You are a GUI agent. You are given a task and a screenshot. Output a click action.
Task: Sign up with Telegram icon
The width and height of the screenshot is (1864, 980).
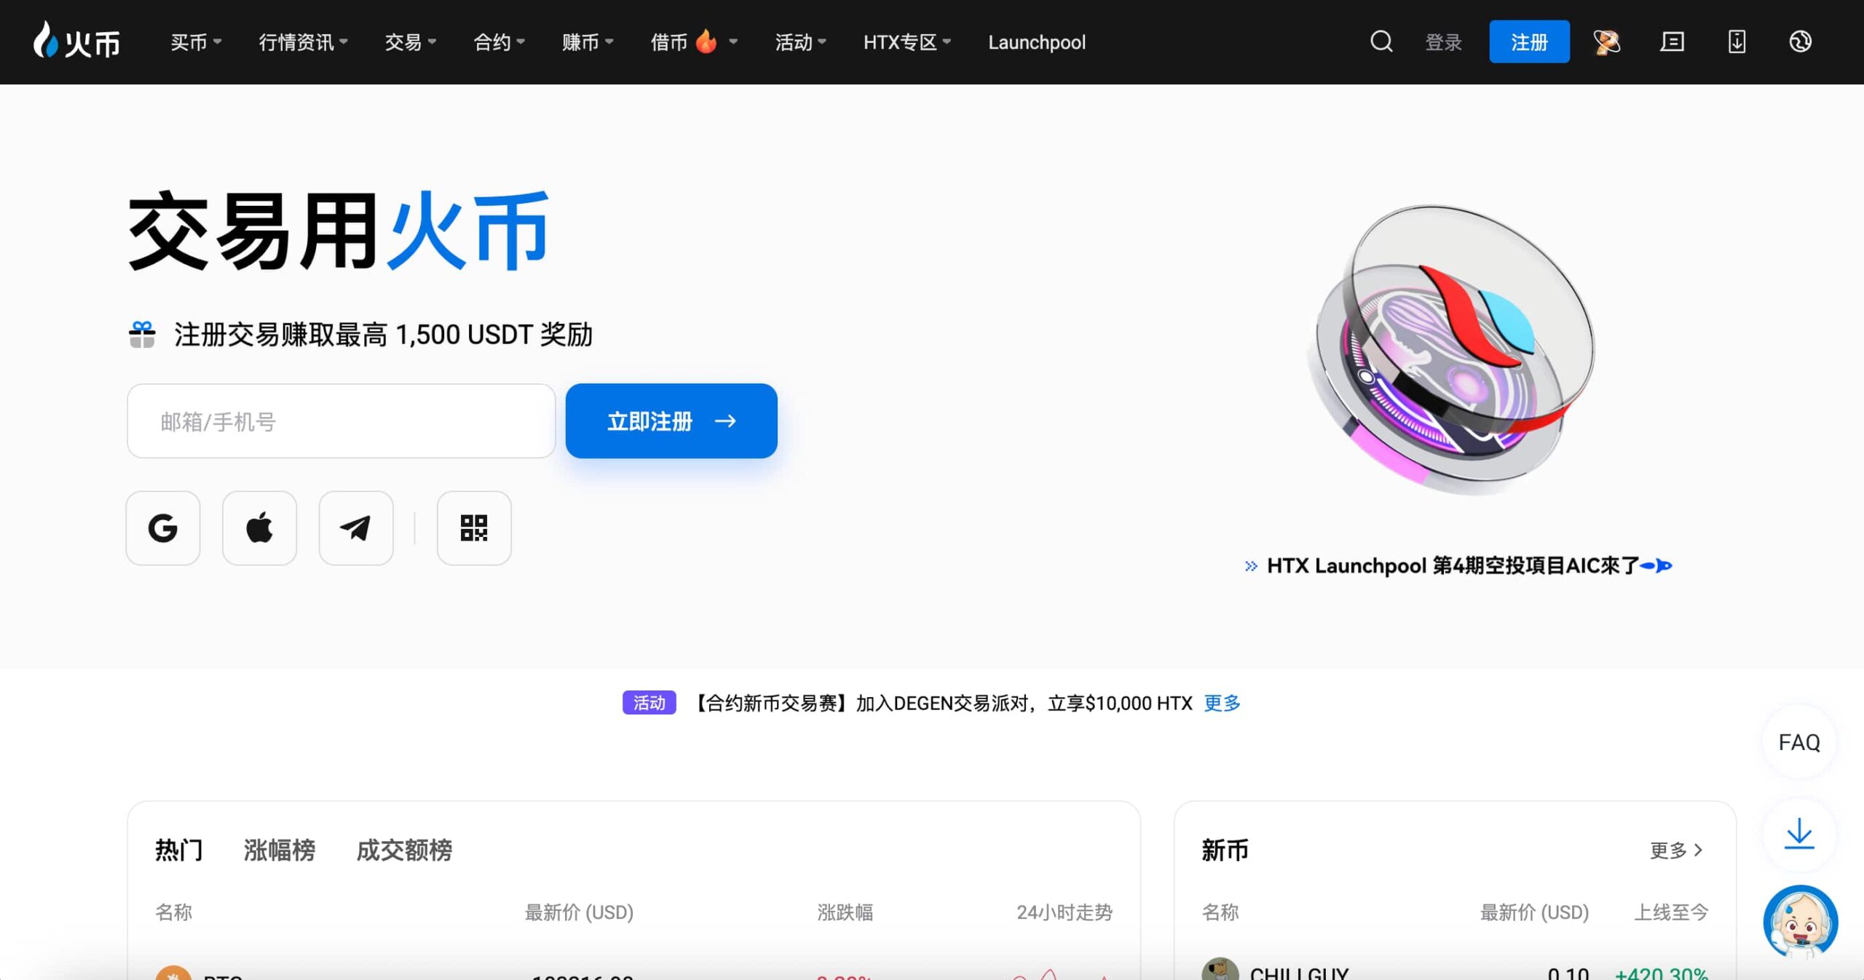pos(356,528)
